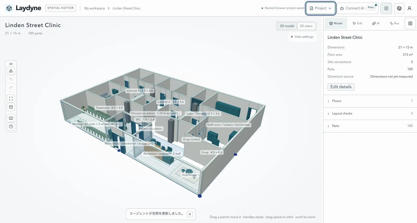417x223 pixels.
Task: Fit the model to view with the frame icon
Action: pos(11,99)
